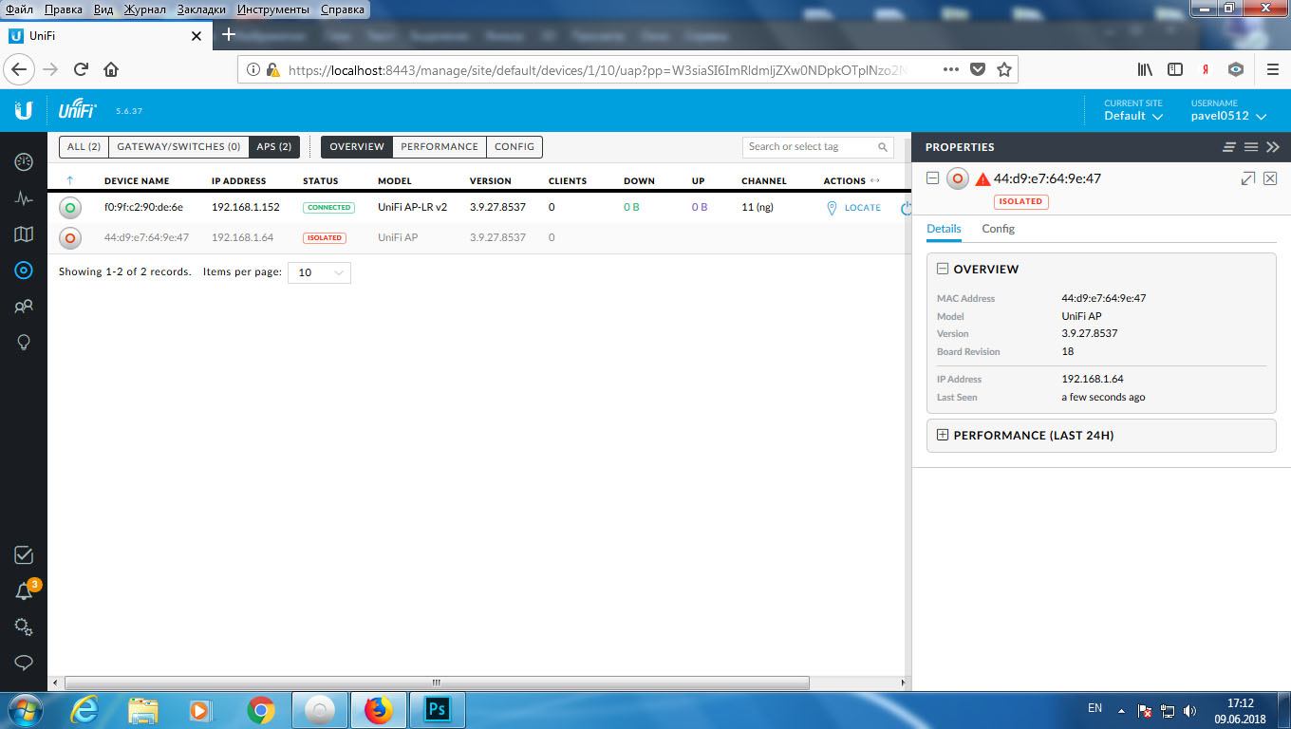Image resolution: width=1291 pixels, height=729 pixels.
Task: Filter devices by ALL (2)
Action: (84, 147)
